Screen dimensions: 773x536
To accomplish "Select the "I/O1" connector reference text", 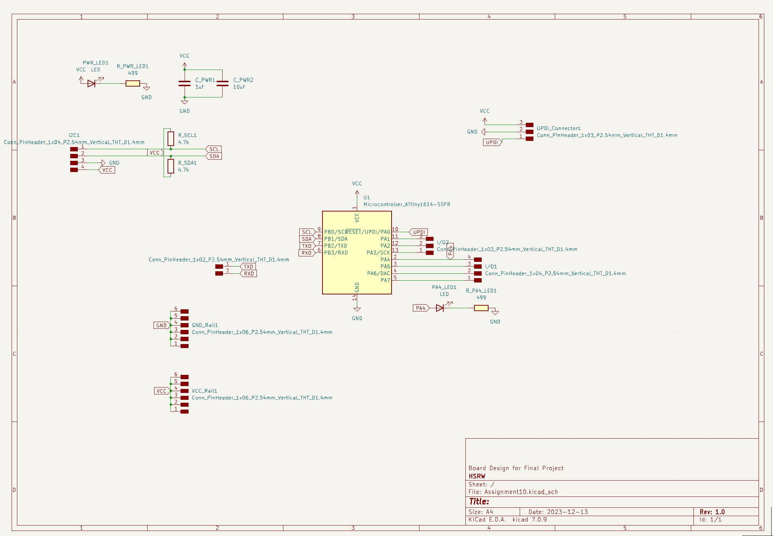I will (491, 267).
